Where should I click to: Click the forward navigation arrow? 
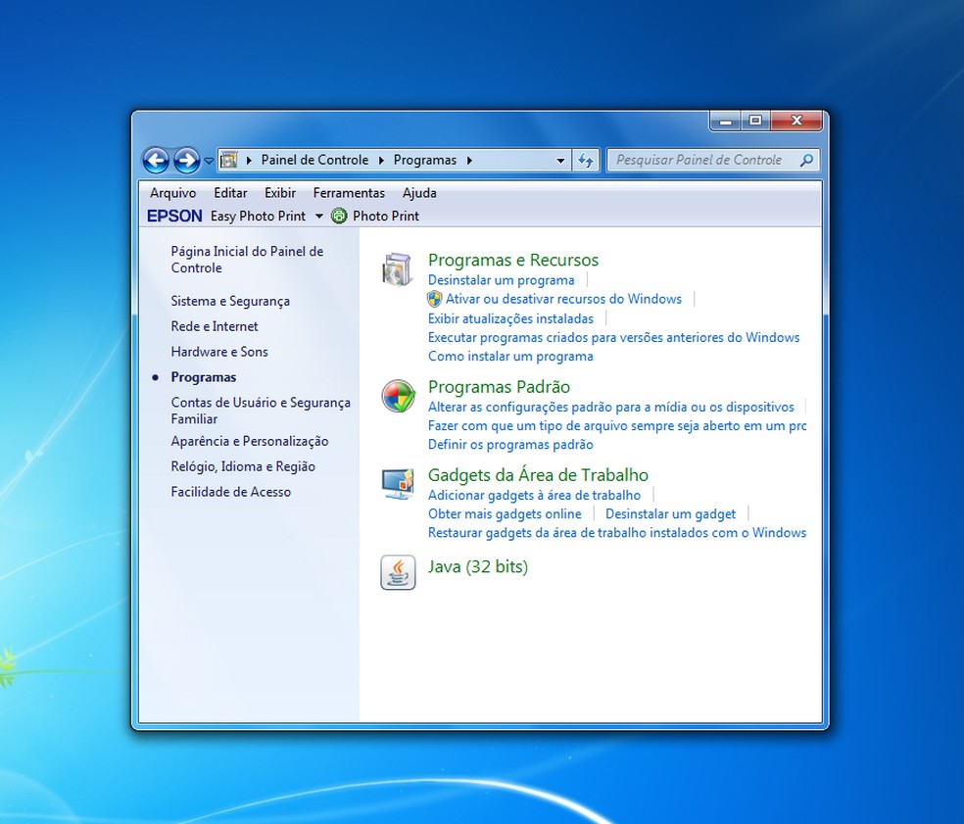186,160
